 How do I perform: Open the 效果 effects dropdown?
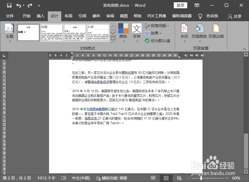pyautogui.click(x=153, y=33)
